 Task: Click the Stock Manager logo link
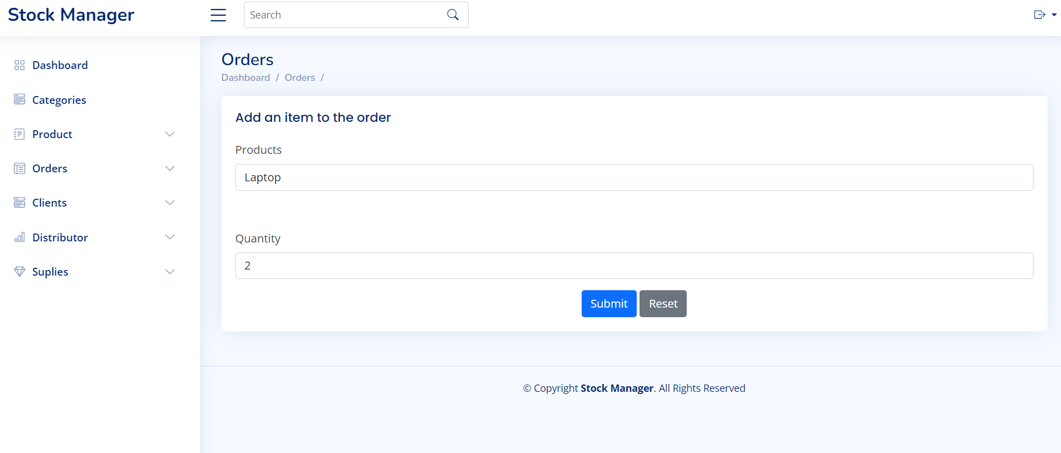[71, 15]
